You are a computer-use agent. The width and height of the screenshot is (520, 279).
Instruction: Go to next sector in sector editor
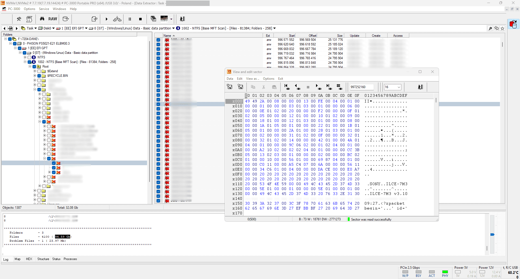coord(318,87)
